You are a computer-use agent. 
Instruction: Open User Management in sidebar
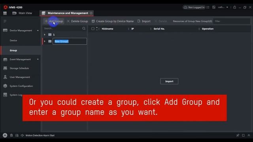click(x=20, y=77)
